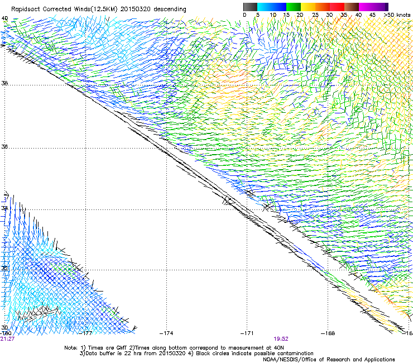Click the '30' legend scale label
The width and height of the screenshot is (413, 363).
tap(329, 15)
